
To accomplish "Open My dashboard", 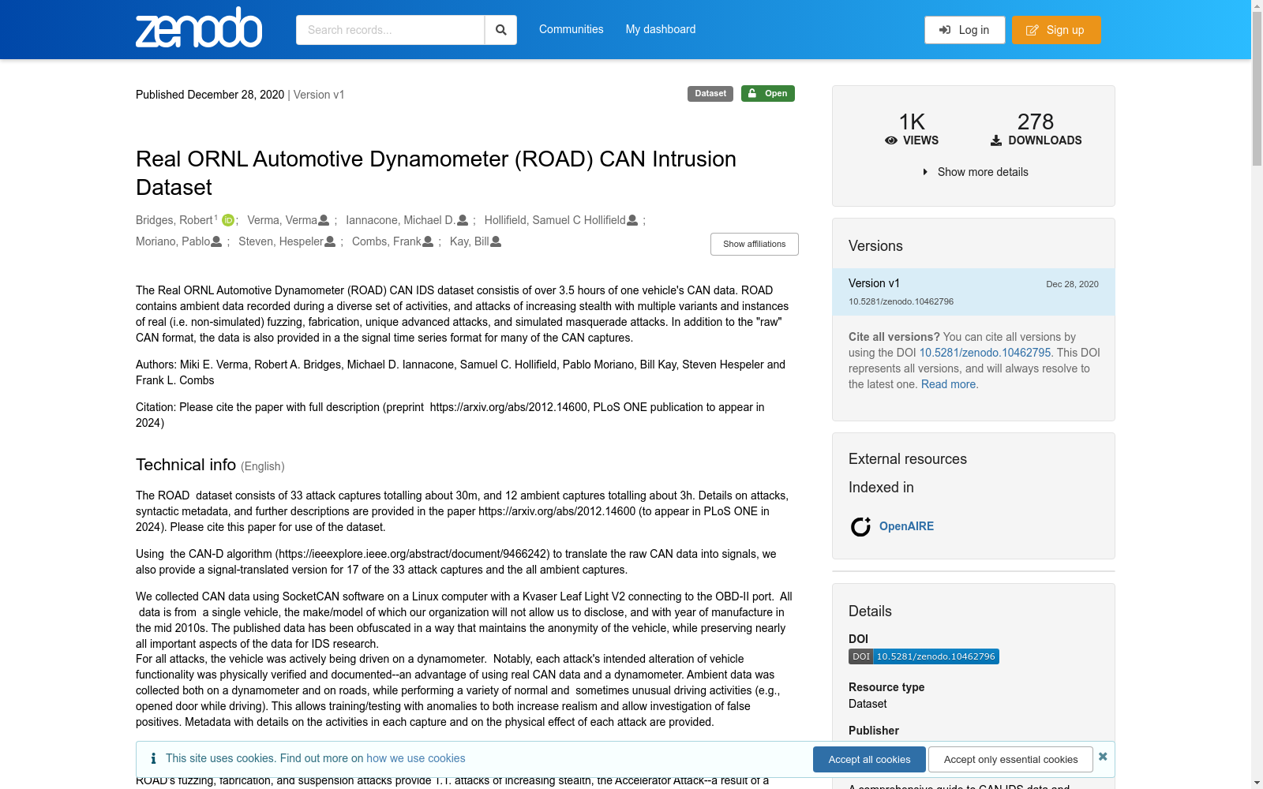I will [x=661, y=29].
